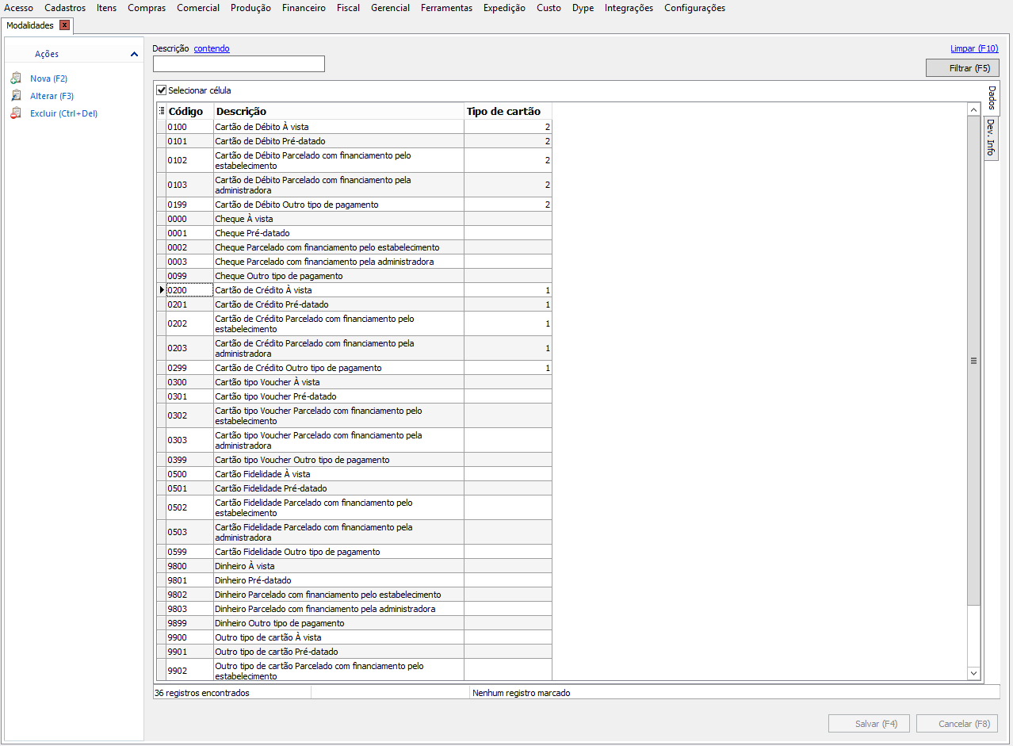This screenshot has width=1013, height=746.
Task: Select the code cell 0201
Action: pos(189,304)
